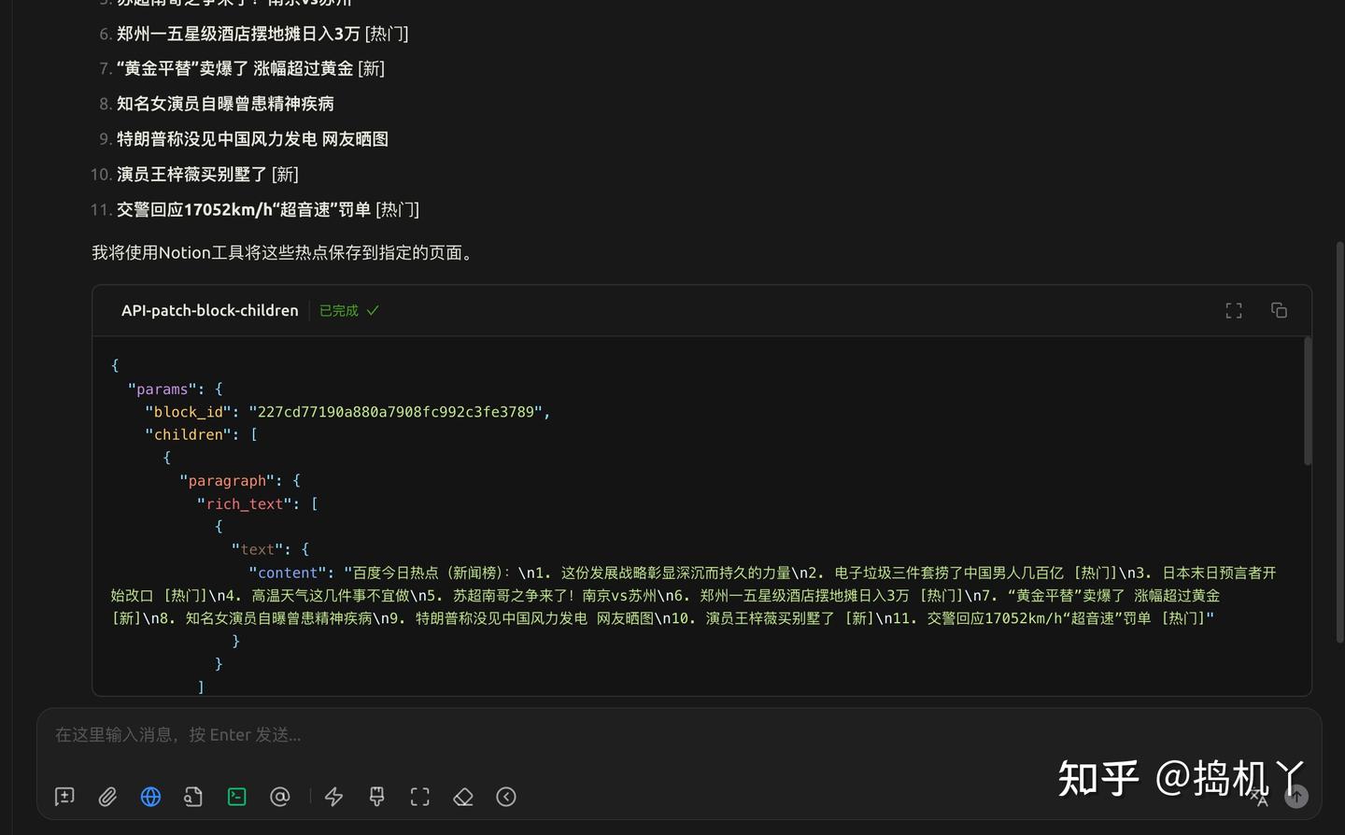Image resolution: width=1345 pixels, height=835 pixels.
Task: Click list item "郑州一五星级酒店摆地摊日入3万"
Action: (x=238, y=34)
